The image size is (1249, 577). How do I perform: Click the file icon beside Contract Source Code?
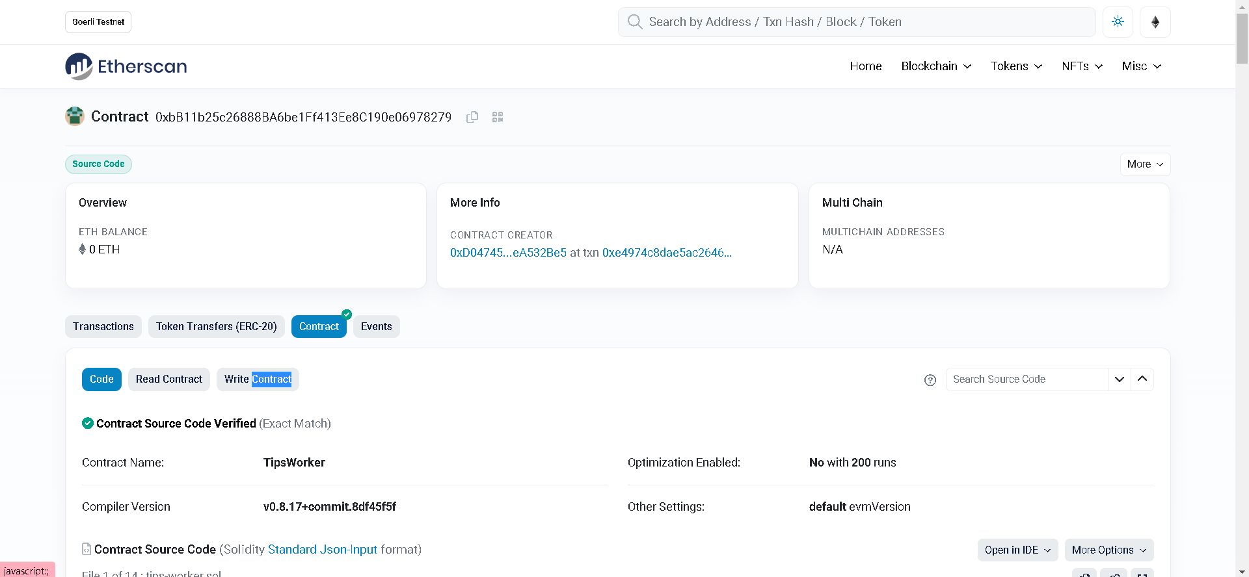[87, 549]
